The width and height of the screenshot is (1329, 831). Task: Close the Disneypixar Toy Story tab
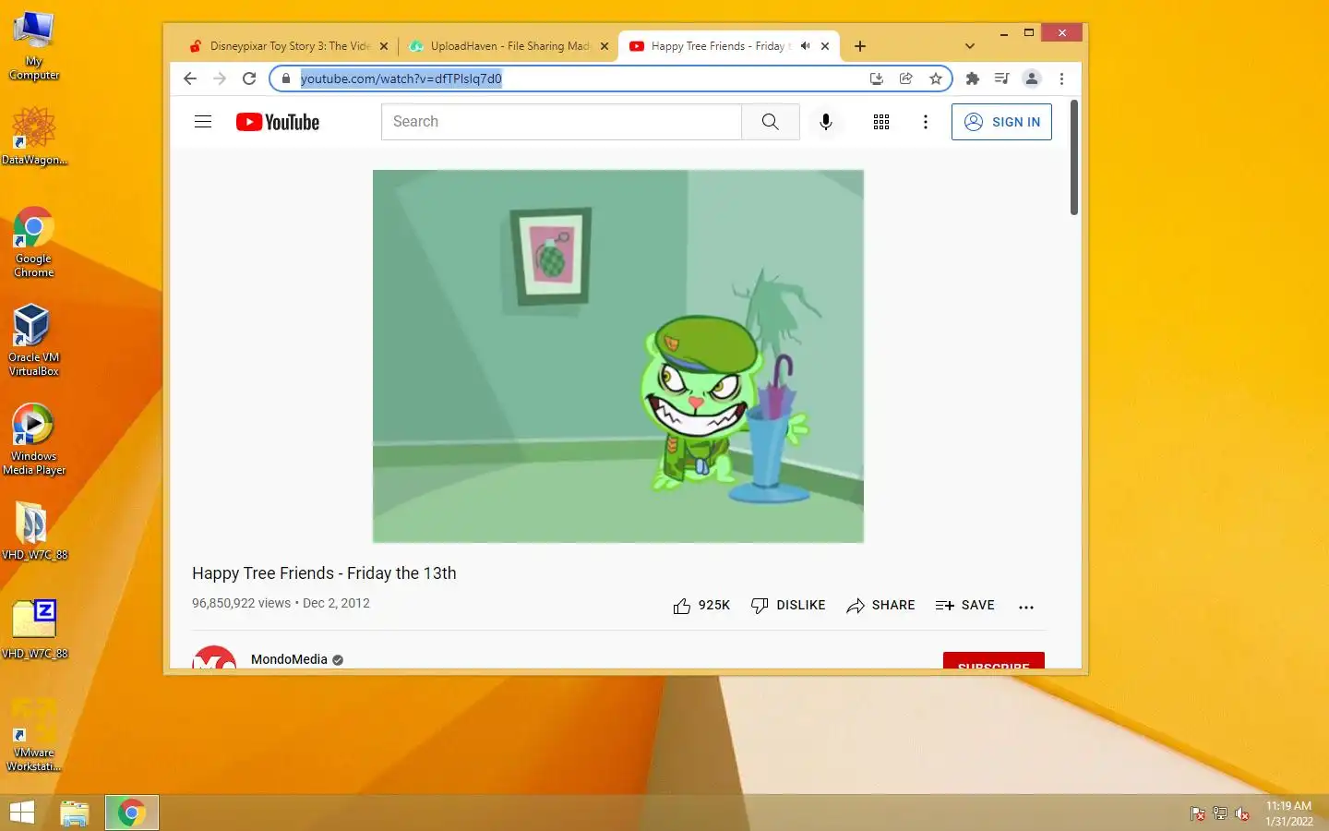coord(384,46)
